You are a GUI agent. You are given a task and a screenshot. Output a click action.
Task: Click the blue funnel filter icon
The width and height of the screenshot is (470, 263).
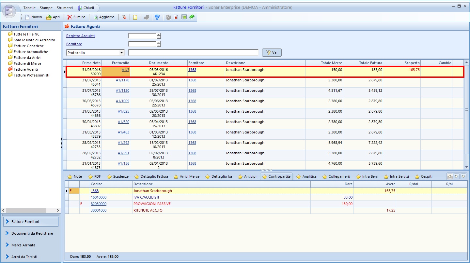pos(157,17)
